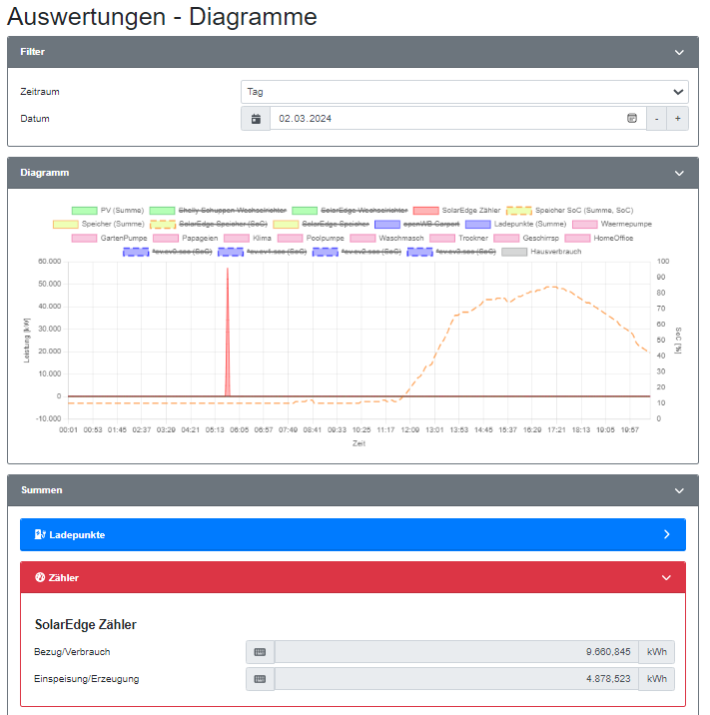Toggle Klima legend entry
This screenshot has height=715, width=710.
(248, 238)
